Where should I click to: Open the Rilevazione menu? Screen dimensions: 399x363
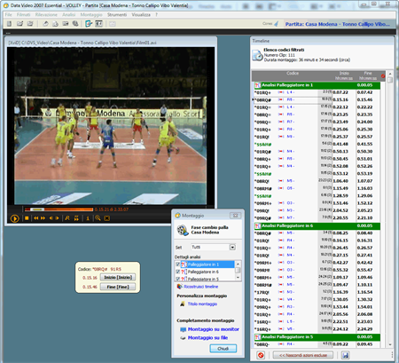46,14
